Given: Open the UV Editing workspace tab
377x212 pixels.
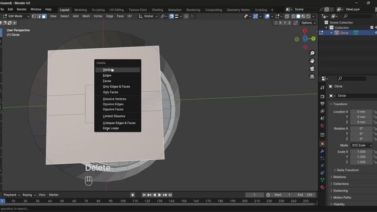Looking at the screenshot, I should (x=117, y=10).
